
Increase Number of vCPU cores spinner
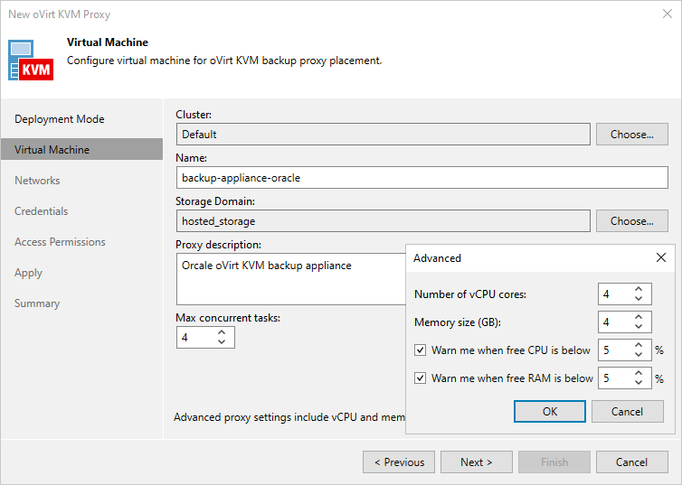pyautogui.click(x=639, y=290)
